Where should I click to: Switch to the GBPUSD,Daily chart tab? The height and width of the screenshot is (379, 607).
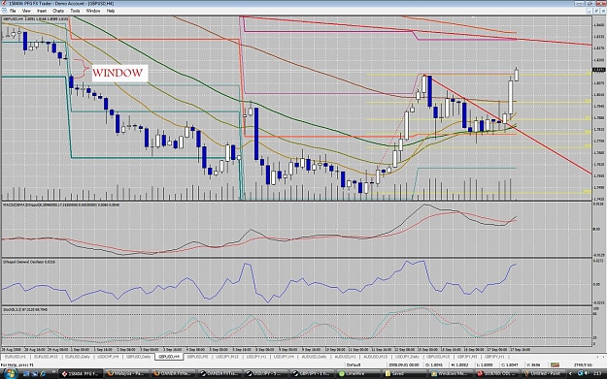138,357
